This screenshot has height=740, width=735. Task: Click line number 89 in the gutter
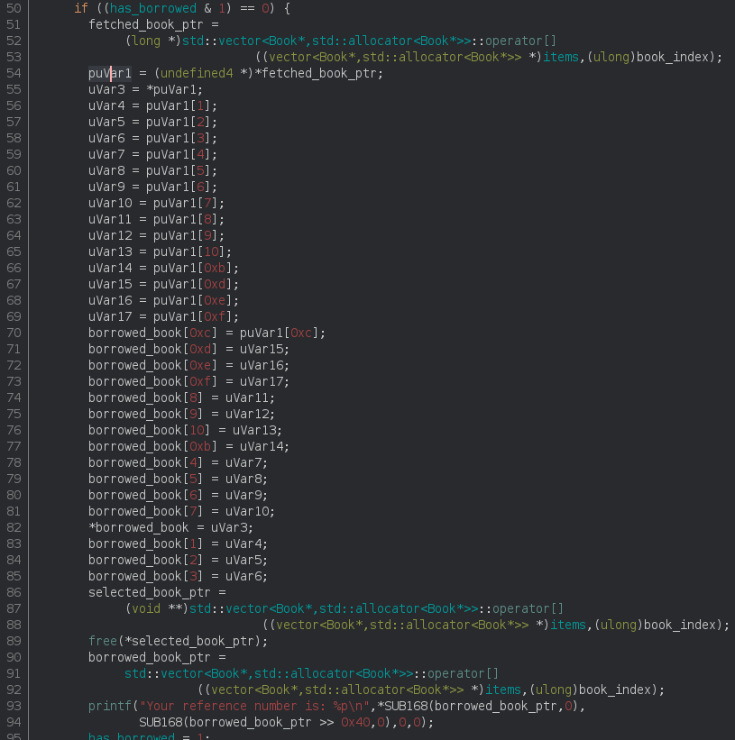pyautogui.click(x=14, y=641)
